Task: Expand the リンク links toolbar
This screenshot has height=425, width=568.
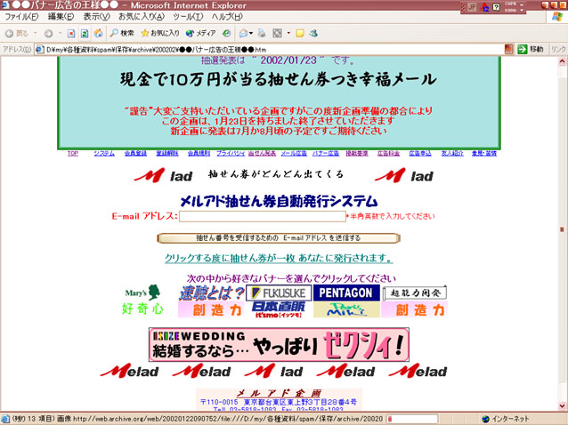Action: (558, 49)
